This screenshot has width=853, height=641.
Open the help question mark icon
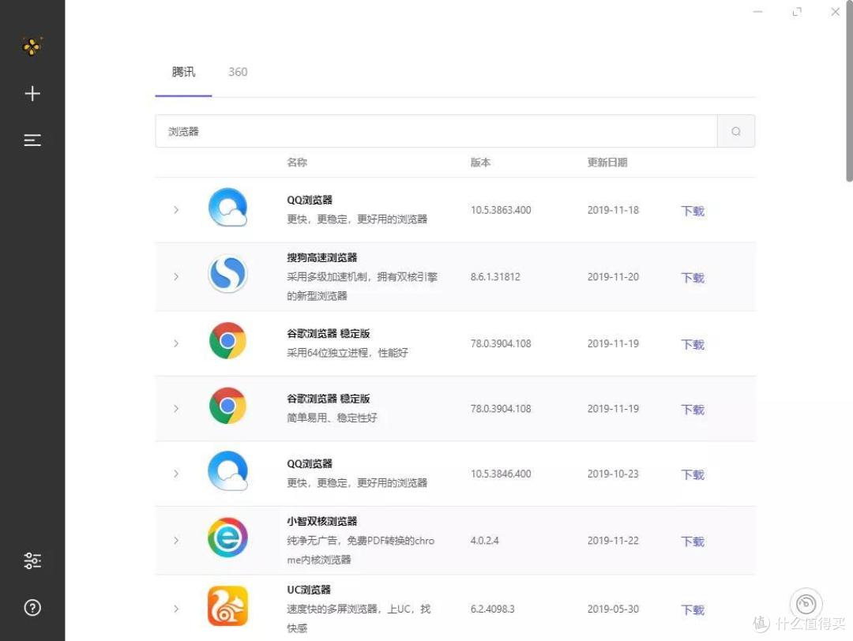[32, 607]
